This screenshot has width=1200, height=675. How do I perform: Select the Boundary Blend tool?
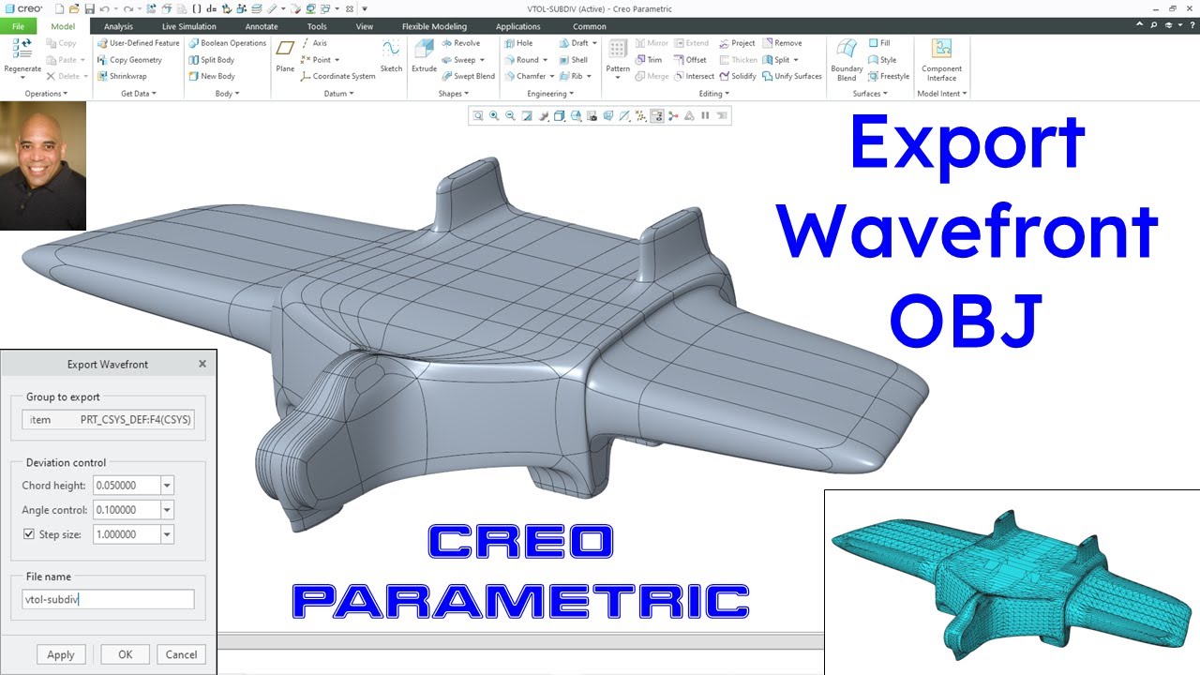(847, 59)
